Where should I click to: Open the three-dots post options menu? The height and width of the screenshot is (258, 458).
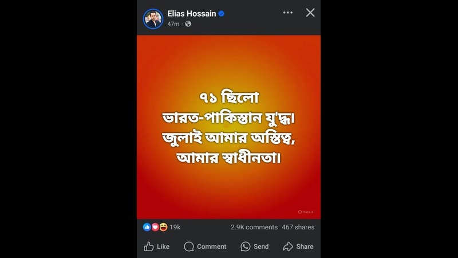coord(288,13)
